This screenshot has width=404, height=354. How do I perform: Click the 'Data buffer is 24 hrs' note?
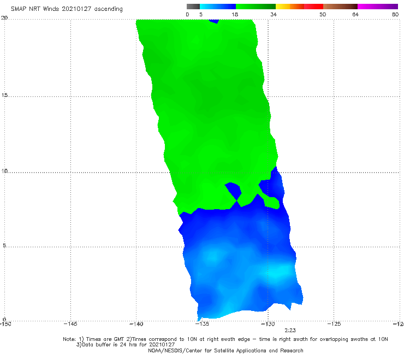(126, 345)
